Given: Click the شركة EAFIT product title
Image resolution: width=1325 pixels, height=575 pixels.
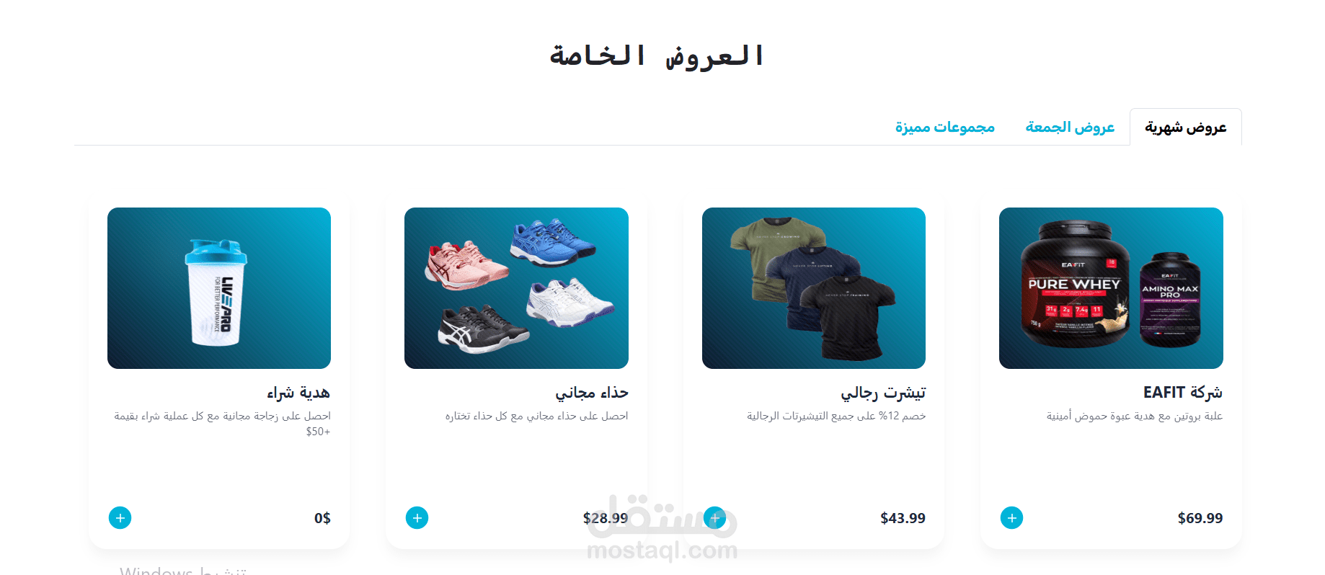Looking at the screenshot, I should pyautogui.click(x=1182, y=393).
